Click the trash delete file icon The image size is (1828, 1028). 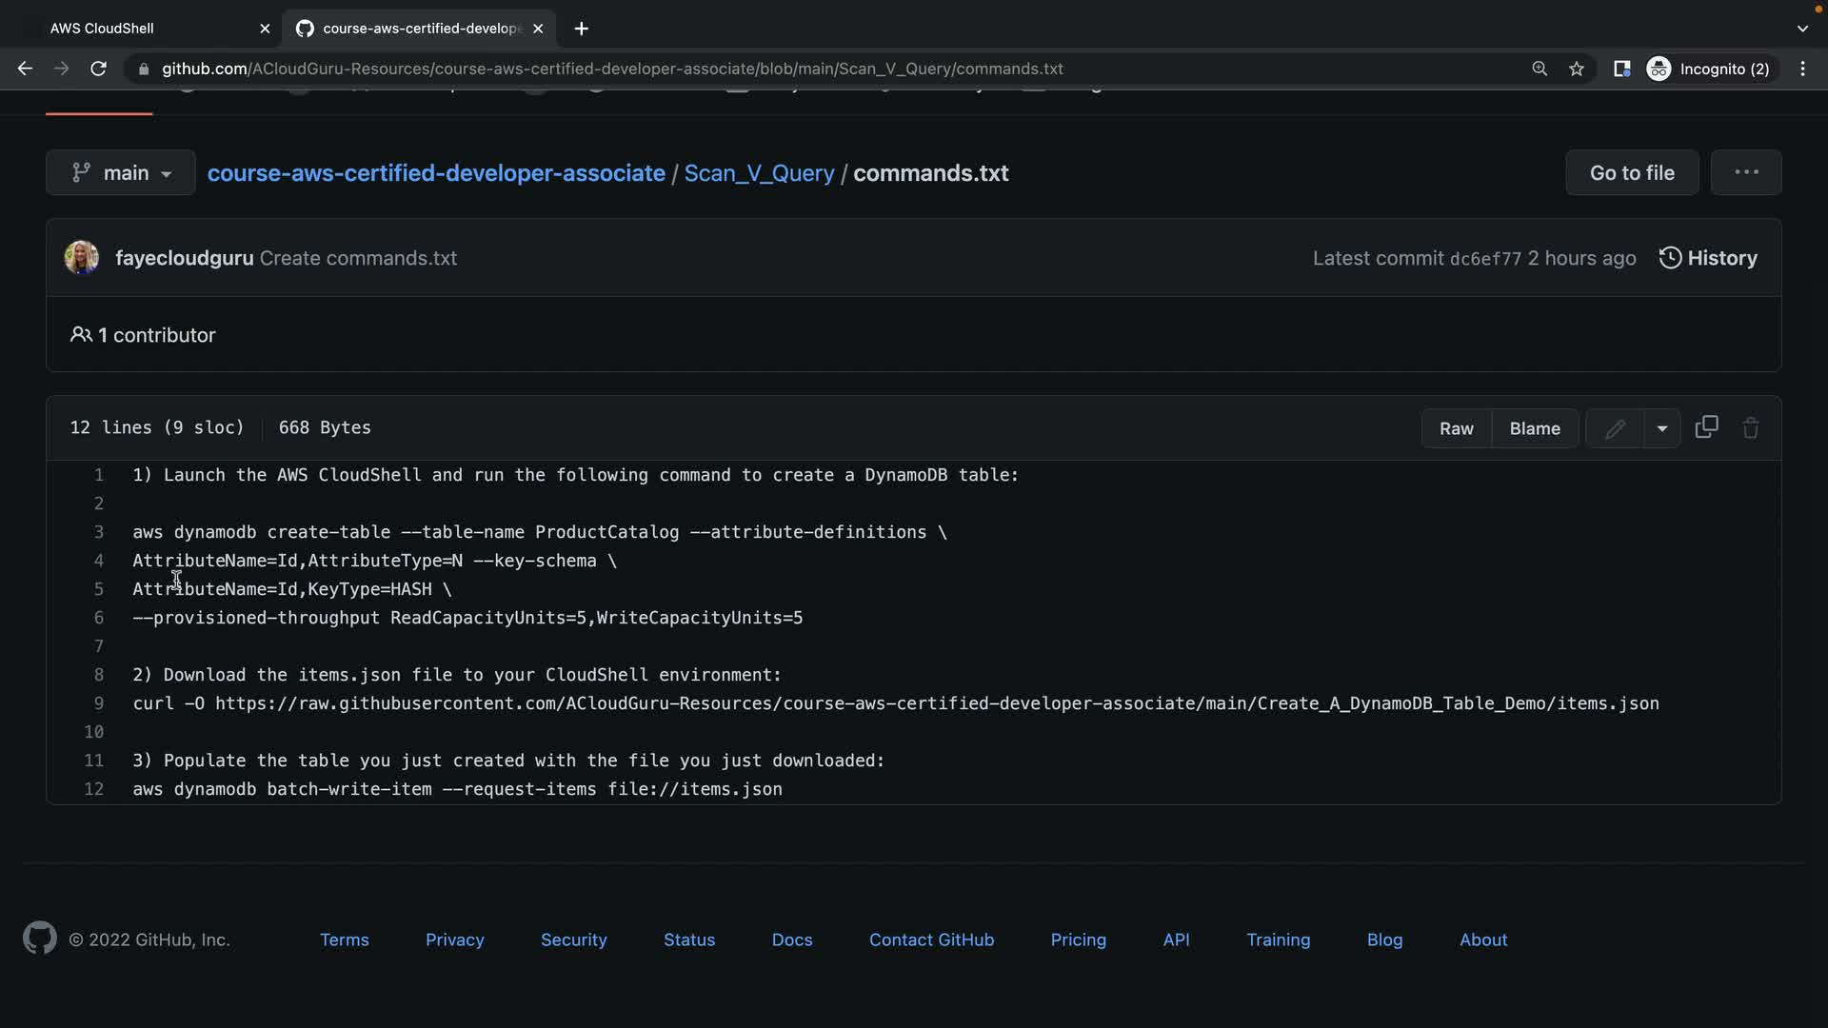point(1750,428)
